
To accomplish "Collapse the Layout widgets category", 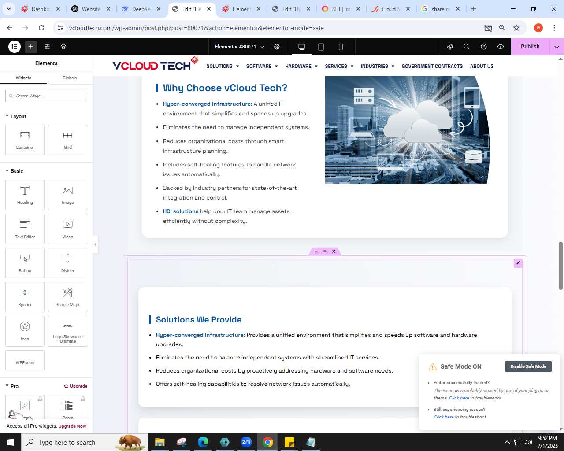I will [x=16, y=116].
